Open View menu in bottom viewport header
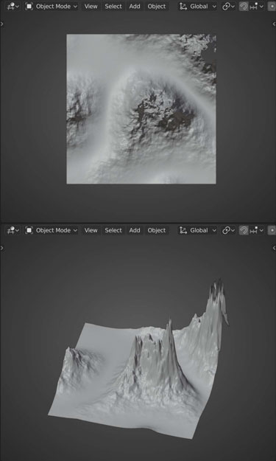 [91, 230]
